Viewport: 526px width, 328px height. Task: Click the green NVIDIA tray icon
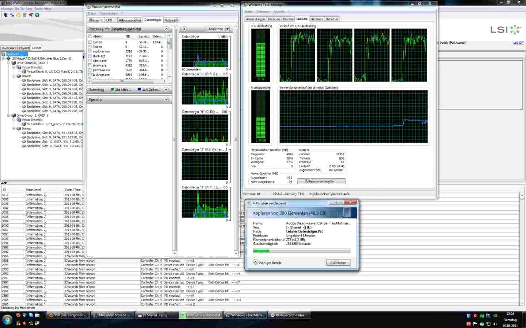(495, 316)
